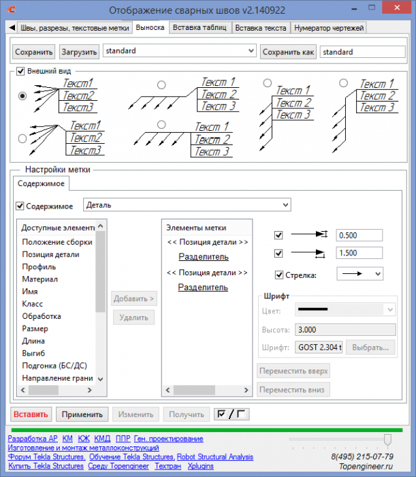Viewport: 416px width, 477px height.
Task: Choose the horizontal comb leader style with the raised text shelf
Action: (161, 85)
